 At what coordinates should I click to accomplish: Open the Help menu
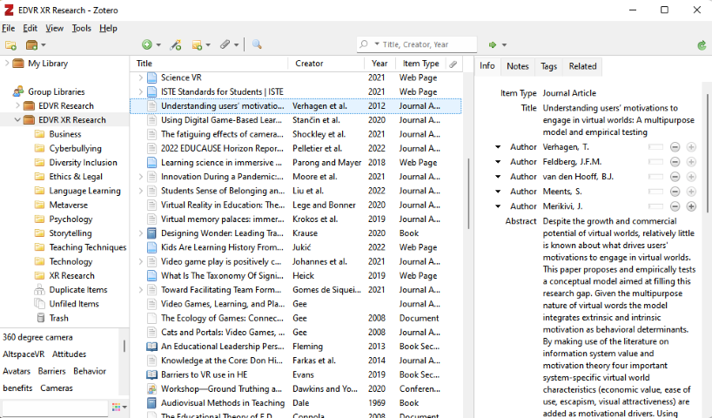(x=108, y=28)
